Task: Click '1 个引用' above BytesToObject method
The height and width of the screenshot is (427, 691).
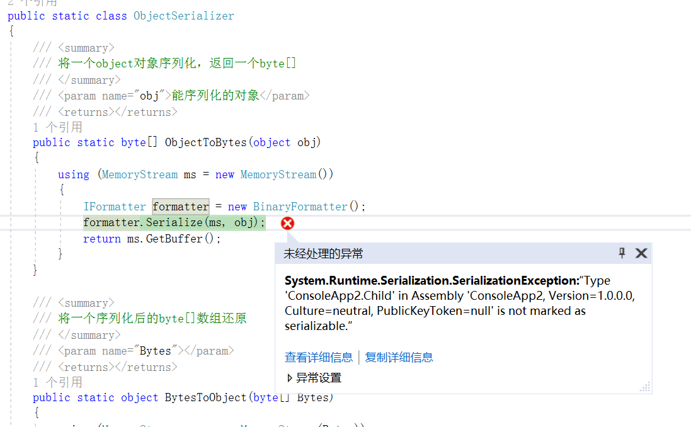Action: point(58,382)
